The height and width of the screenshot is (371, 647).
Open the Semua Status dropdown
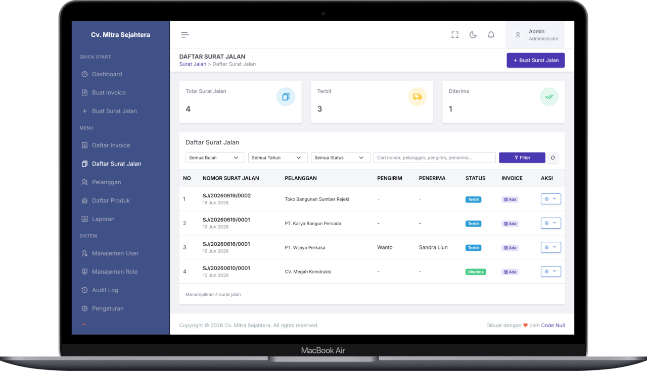tap(340, 157)
